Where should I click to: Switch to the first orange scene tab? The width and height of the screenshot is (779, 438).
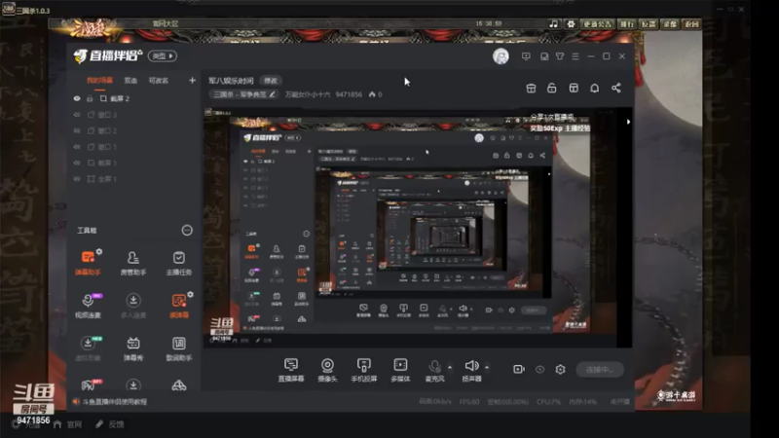(x=100, y=81)
